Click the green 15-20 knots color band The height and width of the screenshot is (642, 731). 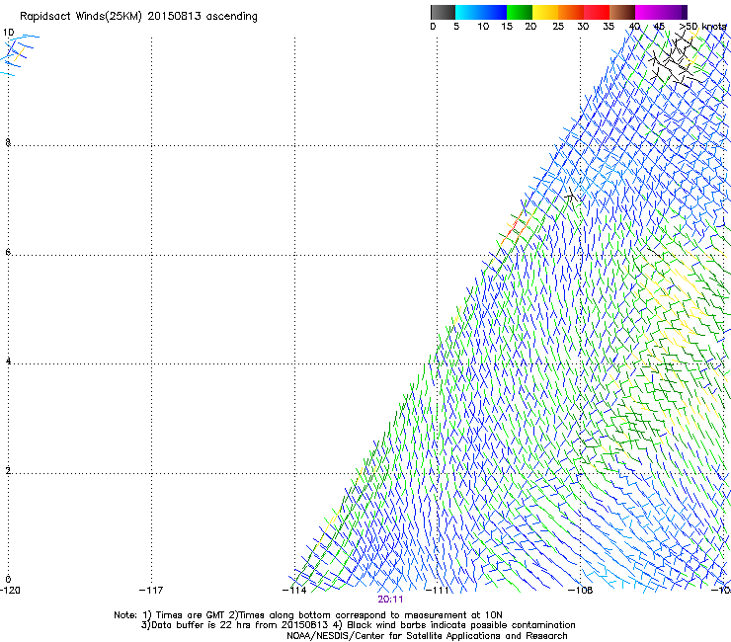(520, 12)
